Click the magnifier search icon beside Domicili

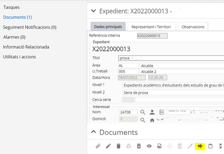click(143, 120)
